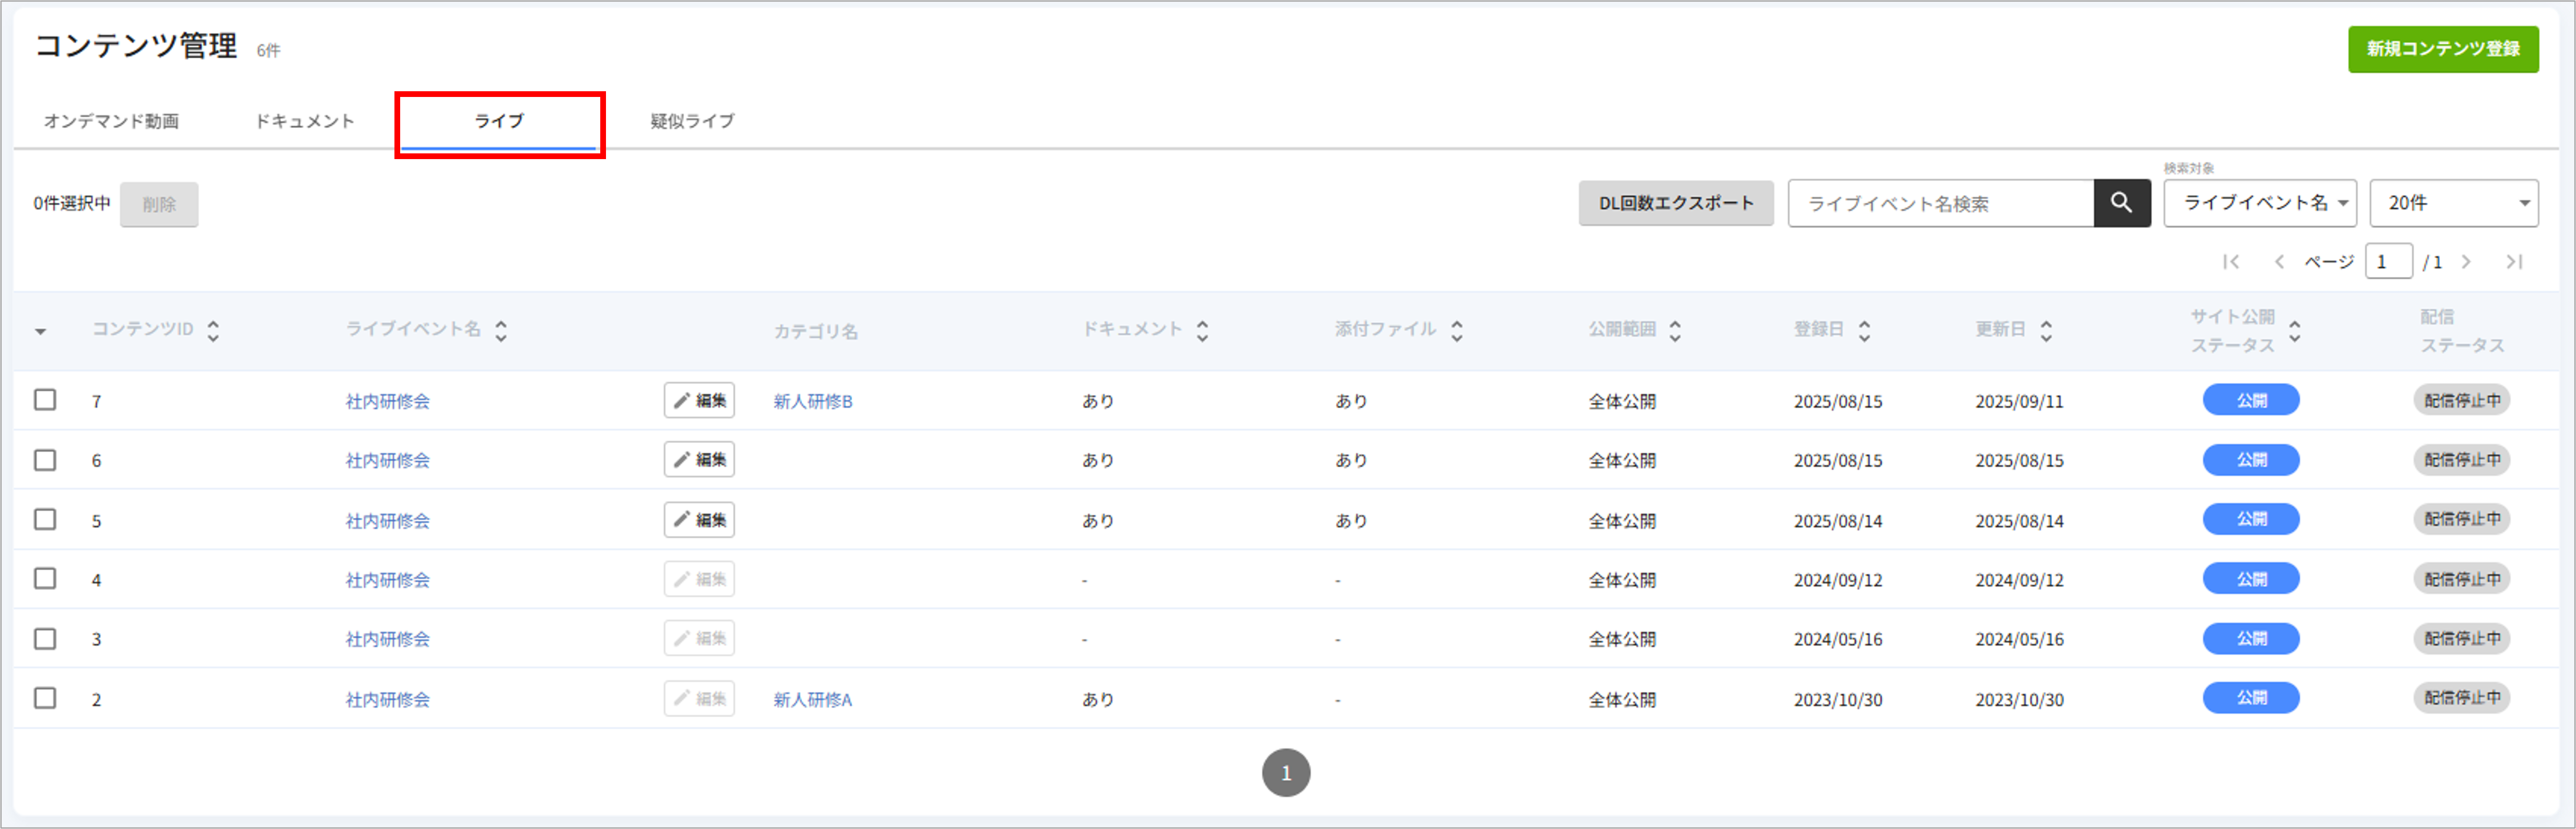Open the ライブイベント名 search target dropdown
The image size is (2576, 829).
[2260, 203]
